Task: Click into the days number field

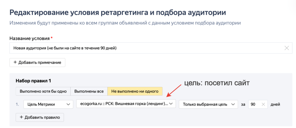Action: pos(254,105)
